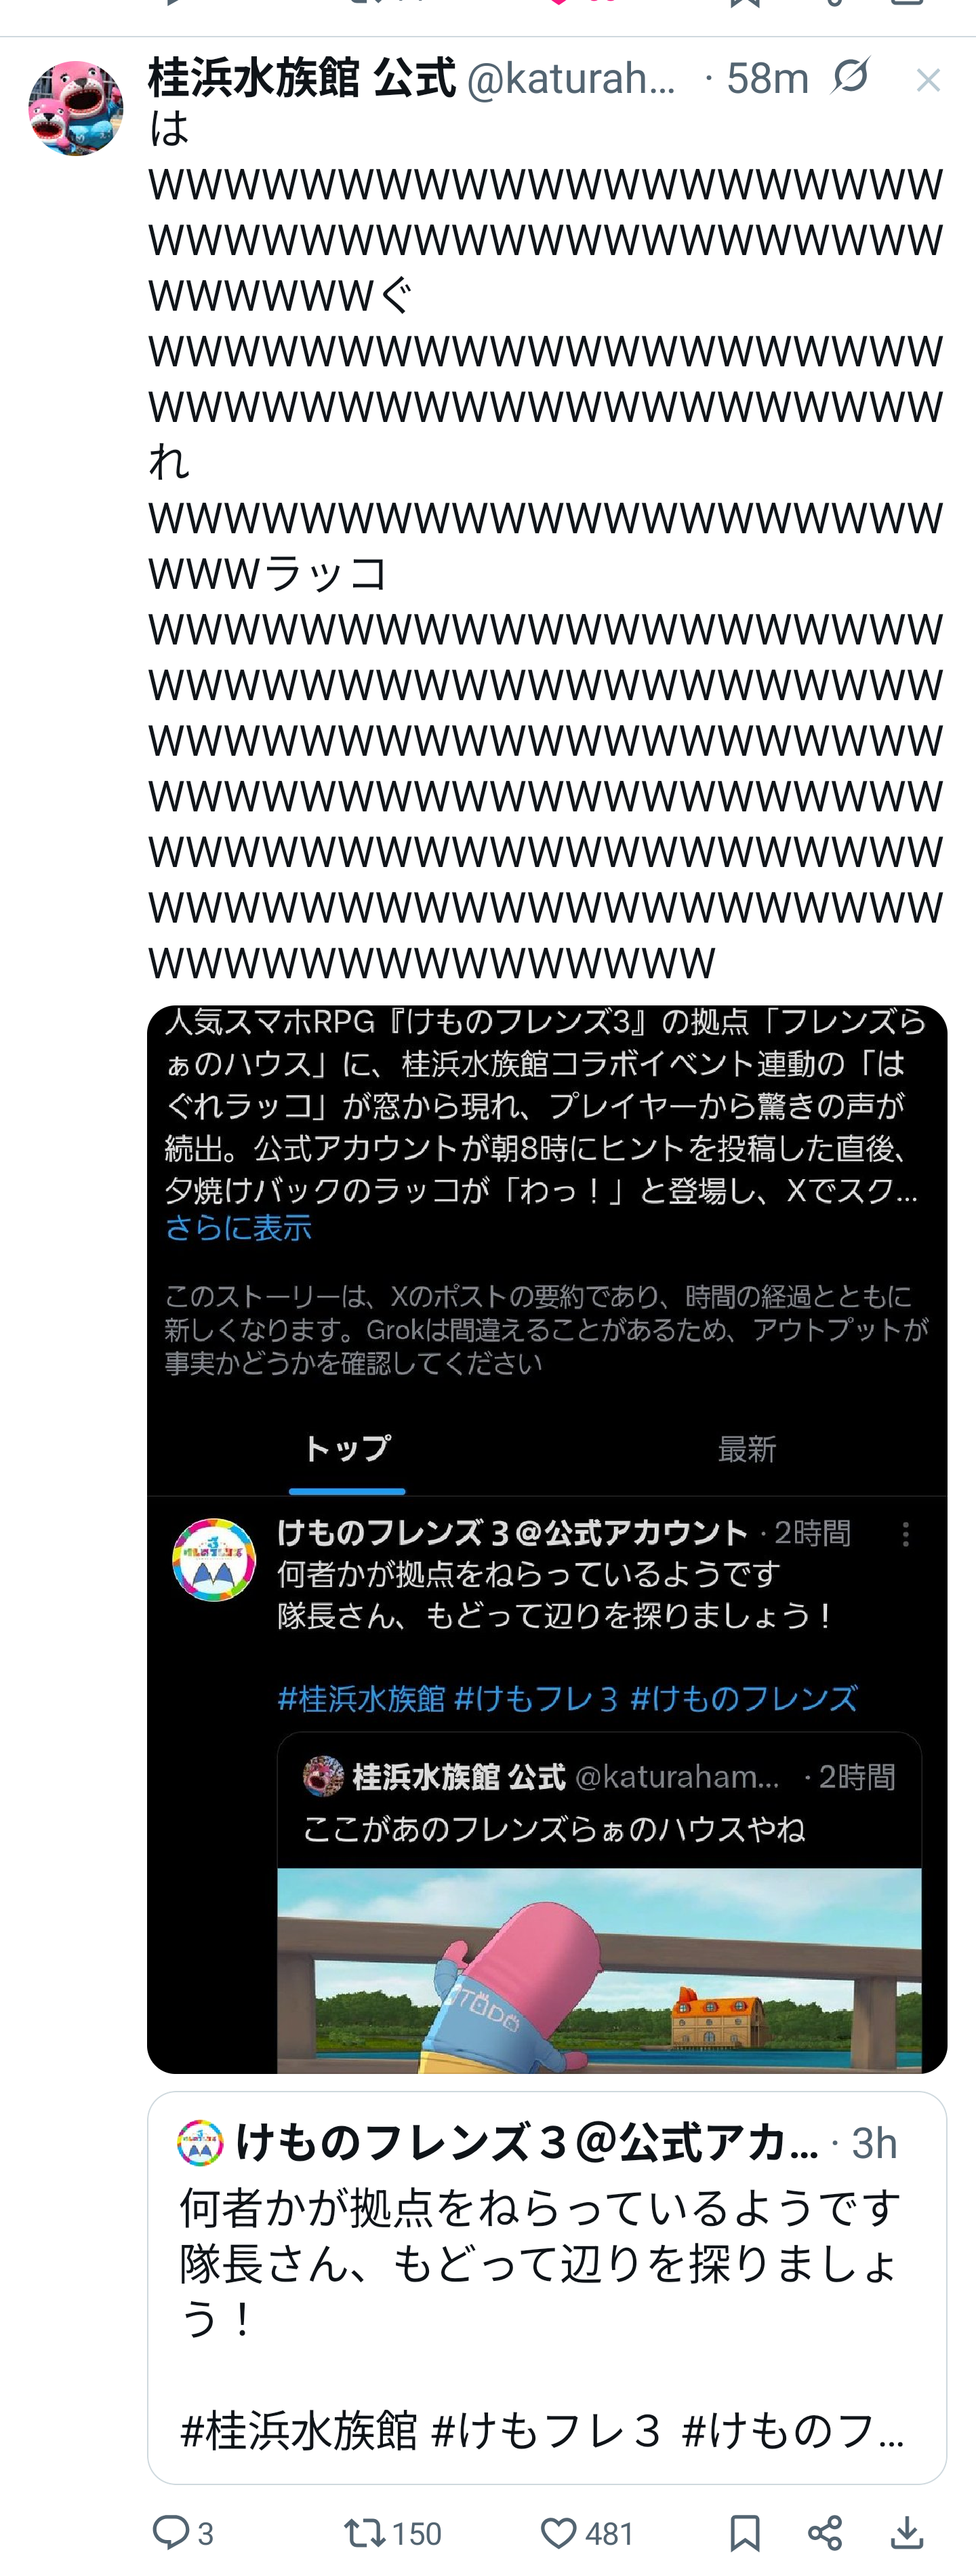Bookmark this post
Viewport: 976px width, 2576px height.
pyautogui.click(x=744, y=2533)
